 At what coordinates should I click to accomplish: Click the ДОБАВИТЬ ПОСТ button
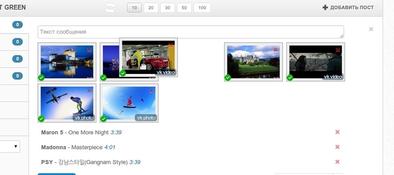tap(348, 8)
